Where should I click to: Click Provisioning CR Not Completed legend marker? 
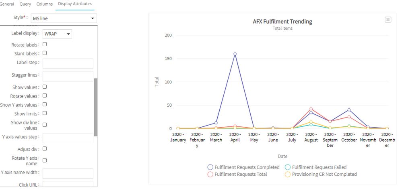287,175
